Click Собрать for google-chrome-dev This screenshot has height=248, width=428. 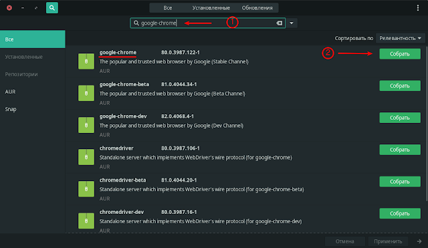click(400, 118)
